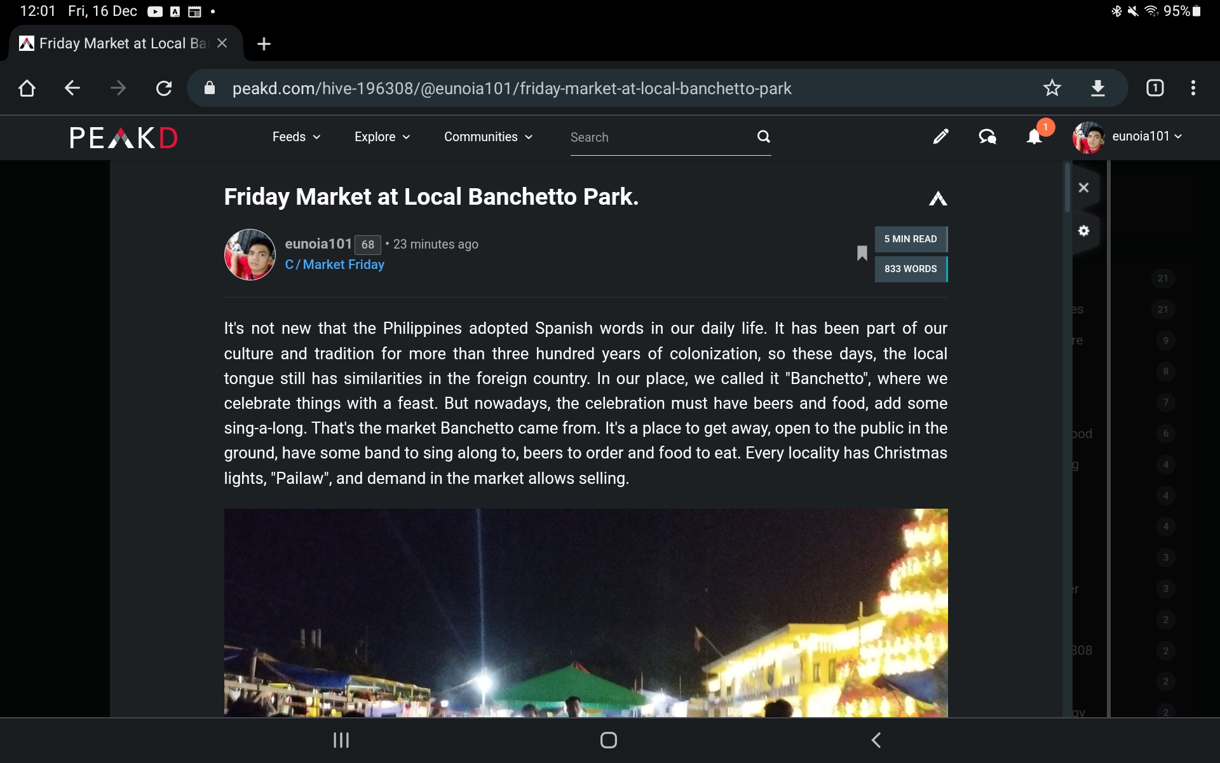This screenshot has width=1220, height=763.
Task: Star this page in browser address bar
Action: (x=1052, y=88)
